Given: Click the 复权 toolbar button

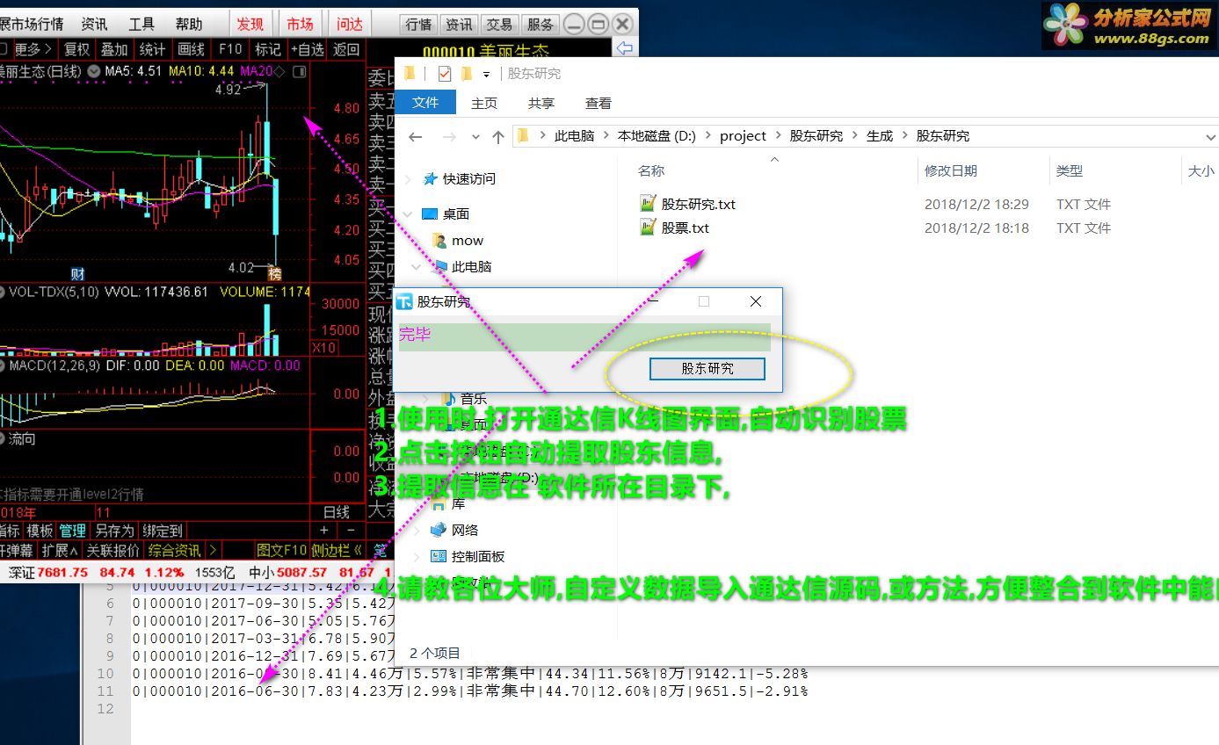Looking at the screenshot, I should tap(76, 49).
